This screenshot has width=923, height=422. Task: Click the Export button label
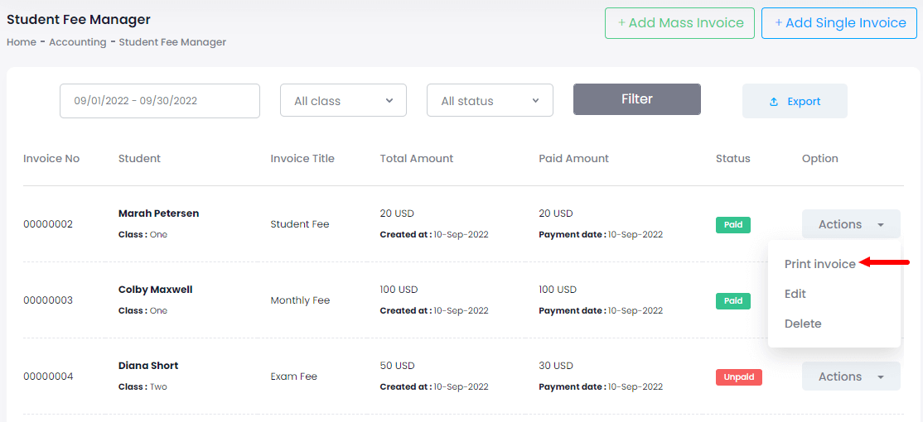[x=804, y=102]
